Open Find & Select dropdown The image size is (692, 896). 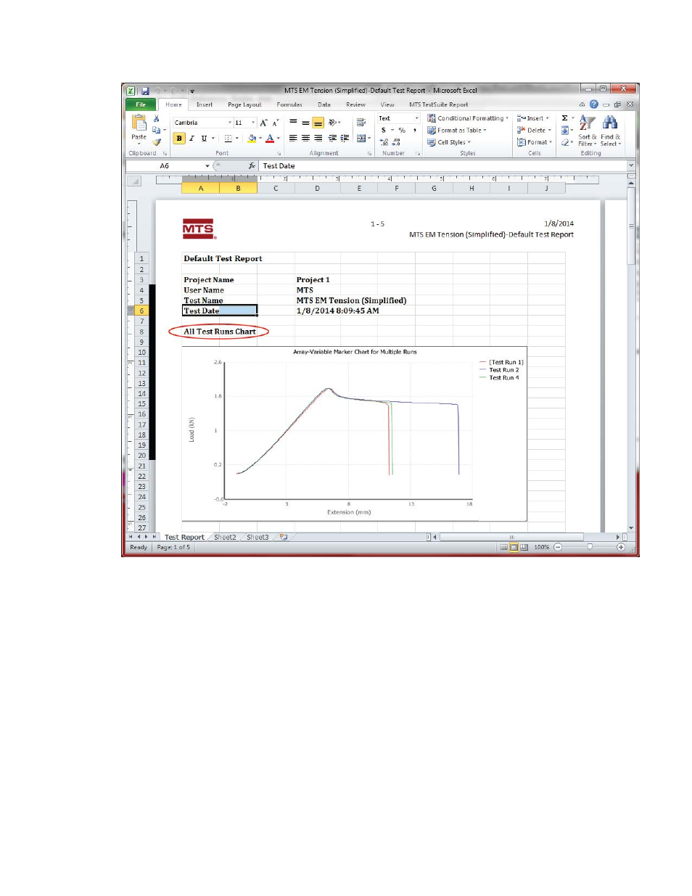point(610,131)
